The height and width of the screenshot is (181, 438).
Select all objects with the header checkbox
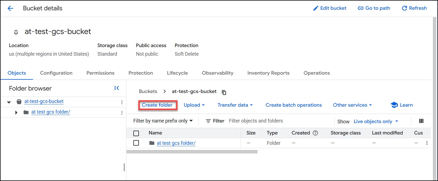tap(136, 133)
